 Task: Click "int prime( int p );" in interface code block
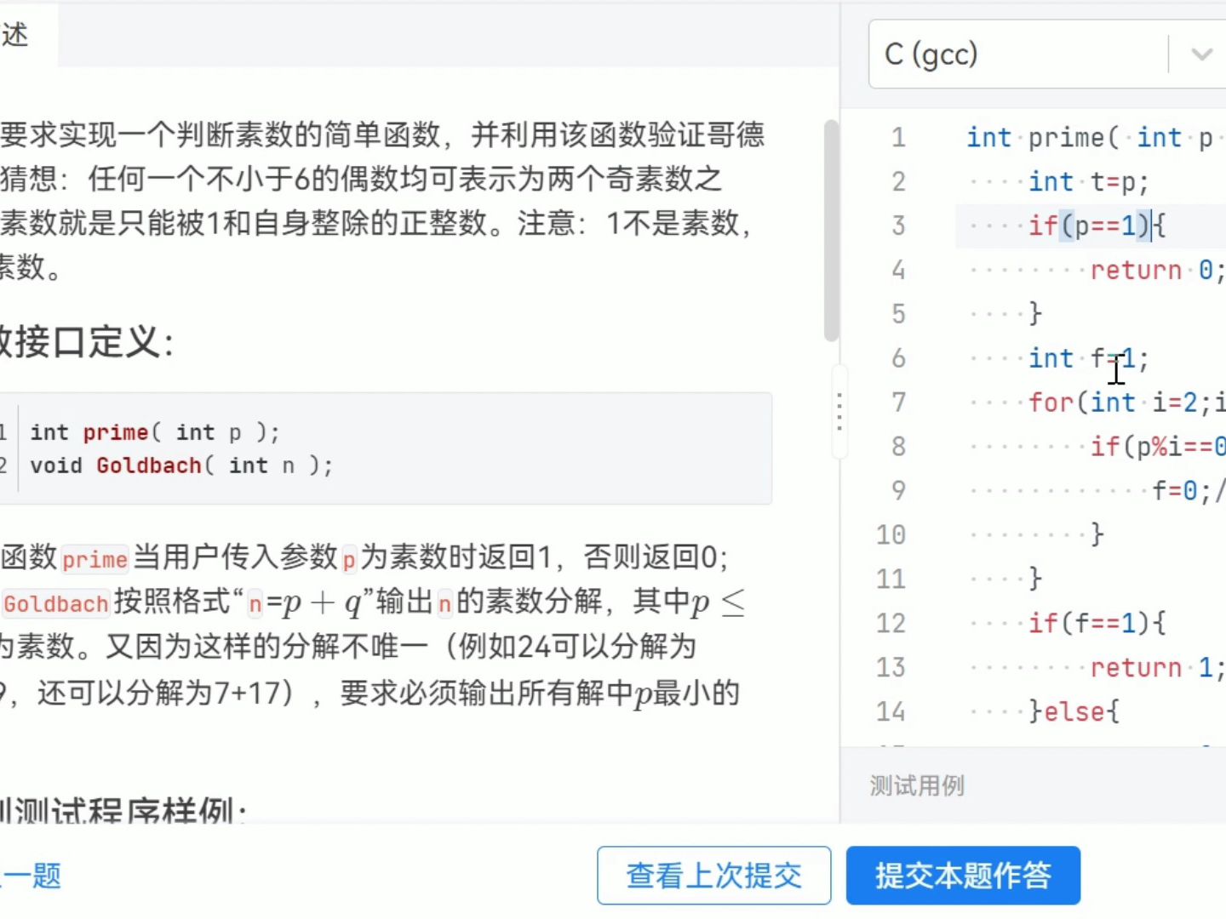pos(155,432)
